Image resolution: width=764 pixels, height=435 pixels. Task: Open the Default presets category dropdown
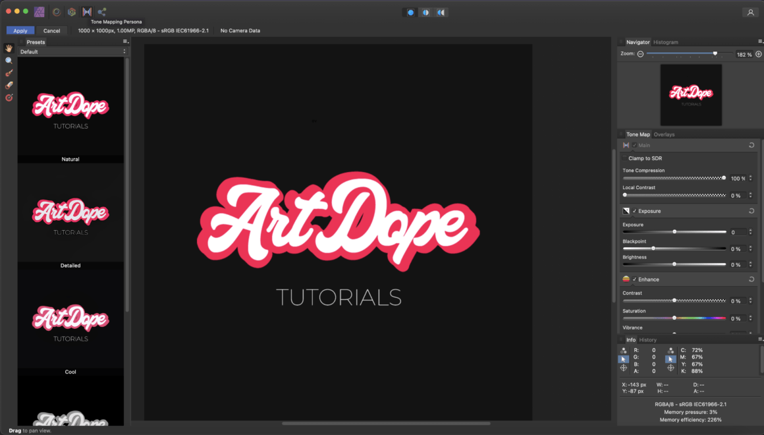[72, 51]
